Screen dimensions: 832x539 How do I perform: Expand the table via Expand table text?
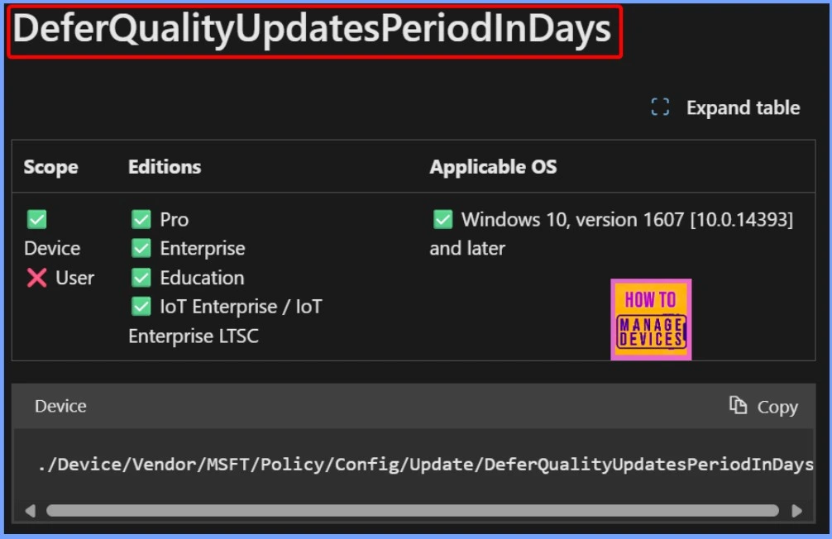743,107
